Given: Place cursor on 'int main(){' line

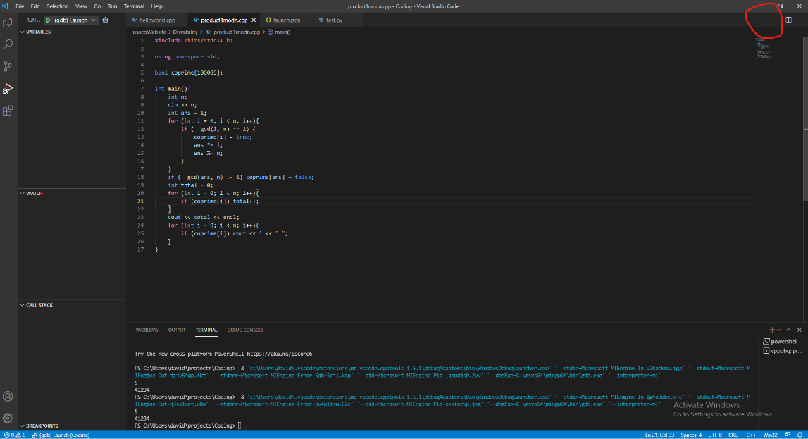Looking at the screenshot, I should point(173,89).
